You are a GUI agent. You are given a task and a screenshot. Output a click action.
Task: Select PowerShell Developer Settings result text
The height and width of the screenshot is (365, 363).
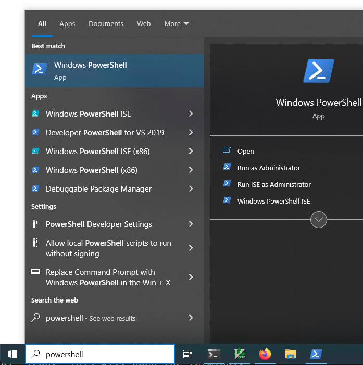pyautogui.click(x=99, y=224)
